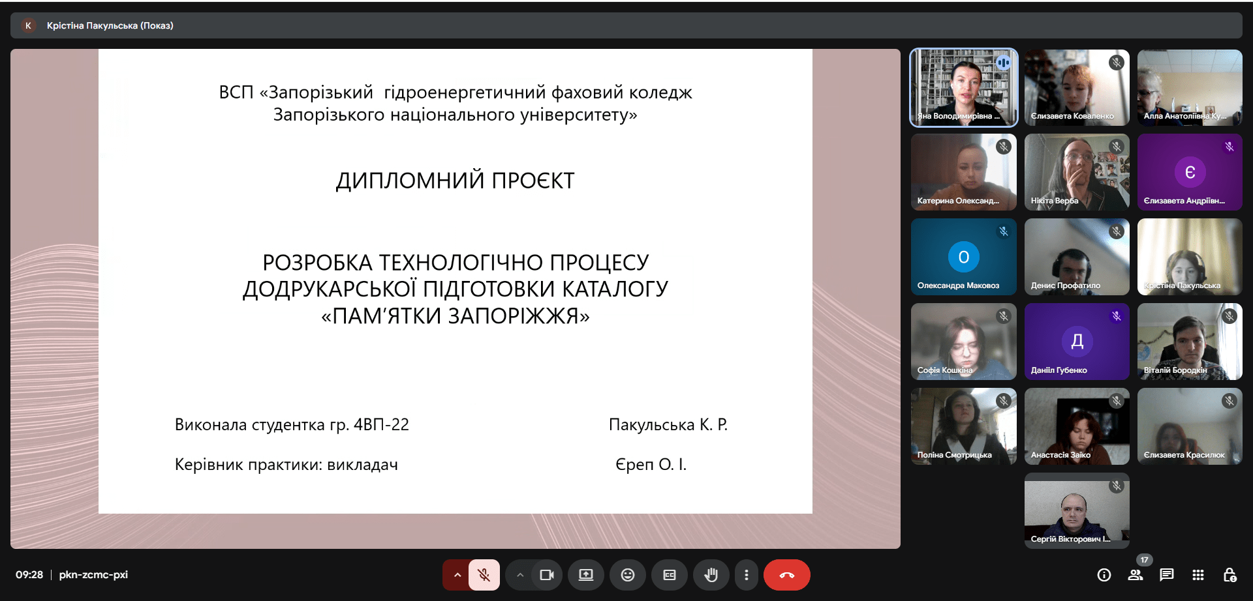Expand video settings arrow beside camera
The image size is (1253, 601).
519,575
